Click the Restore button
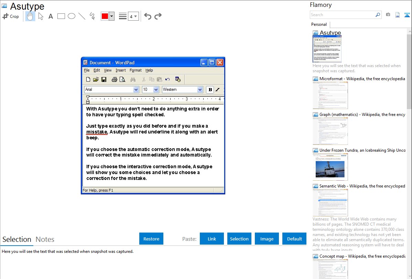The image size is (412, 279). click(151, 239)
